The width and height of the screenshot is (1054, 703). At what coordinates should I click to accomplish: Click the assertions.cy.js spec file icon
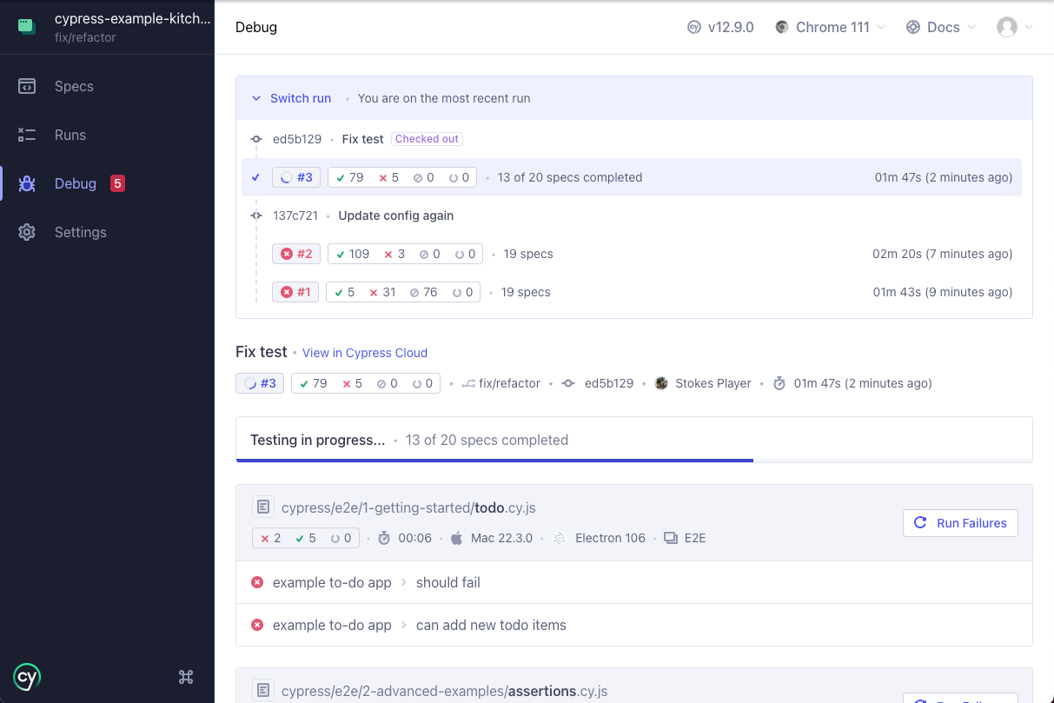263,691
